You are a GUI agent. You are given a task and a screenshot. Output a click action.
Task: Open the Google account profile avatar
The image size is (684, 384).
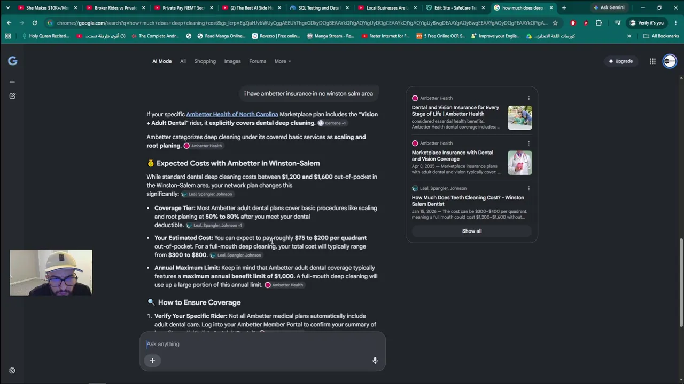[x=670, y=61]
